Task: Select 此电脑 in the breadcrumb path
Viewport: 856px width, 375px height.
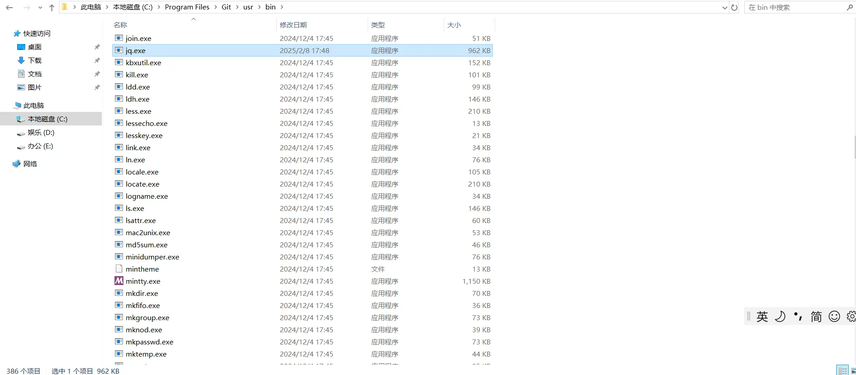Action: (91, 7)
